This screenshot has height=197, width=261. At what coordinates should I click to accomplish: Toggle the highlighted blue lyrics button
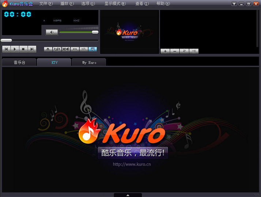[x=92, y=49]
